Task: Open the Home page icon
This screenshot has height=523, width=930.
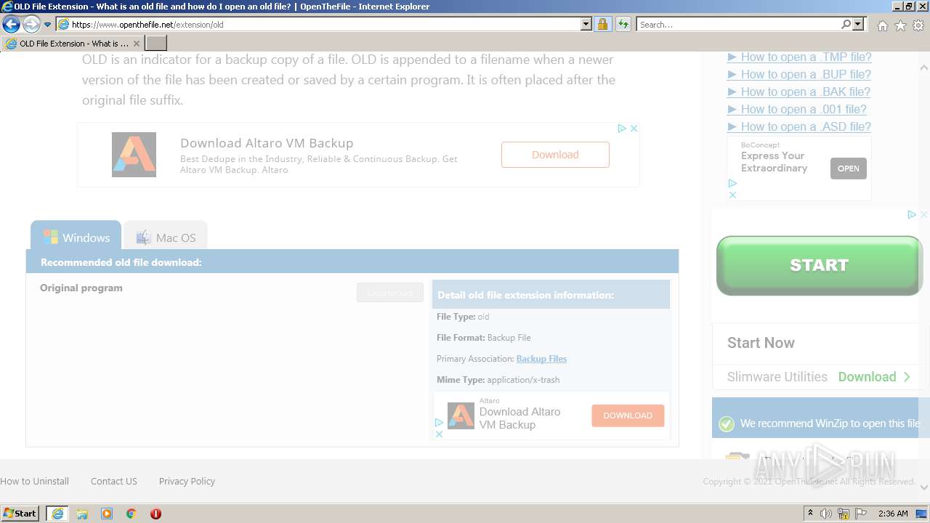Action: click(x=882, y=25)
